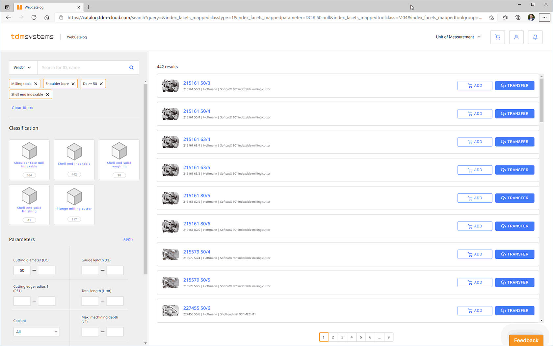
Task: Go to results page 2
Action: pyautogui.click(x=333, y=337)
